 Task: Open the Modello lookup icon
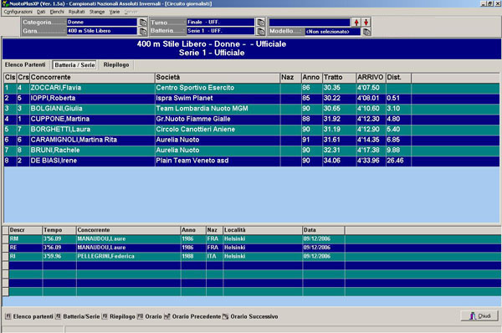click(x=366, y=32)
